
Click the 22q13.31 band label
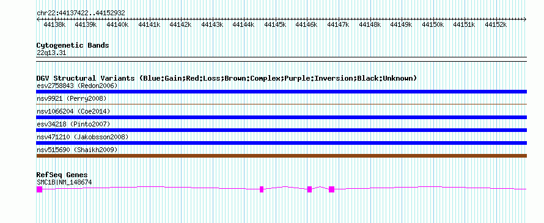pyautogui.click(x=51, y=53)
